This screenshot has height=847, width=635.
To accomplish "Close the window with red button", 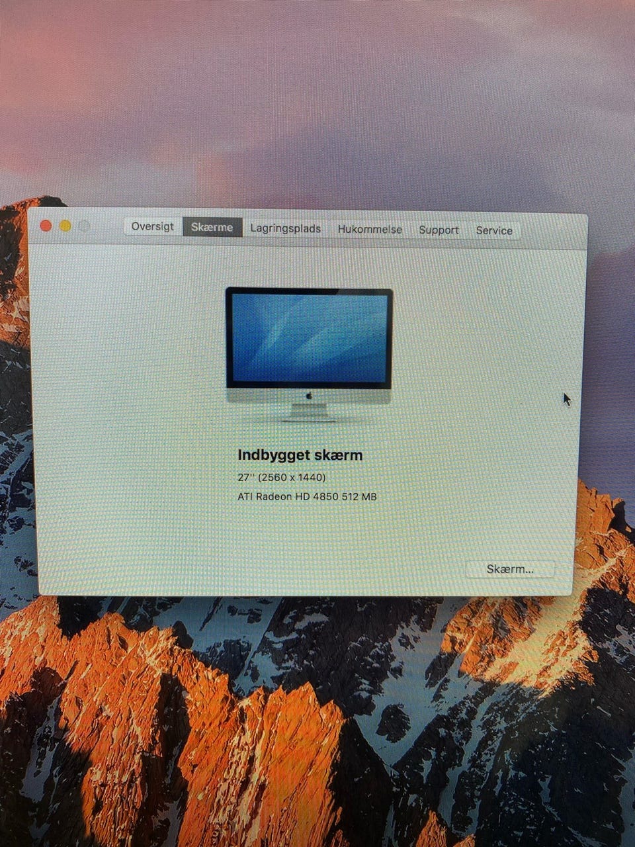I will coord(46,226).
